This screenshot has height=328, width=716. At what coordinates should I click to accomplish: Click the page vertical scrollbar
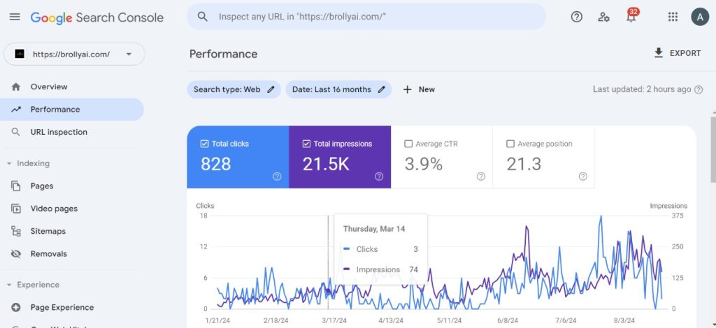click(713, 150)
